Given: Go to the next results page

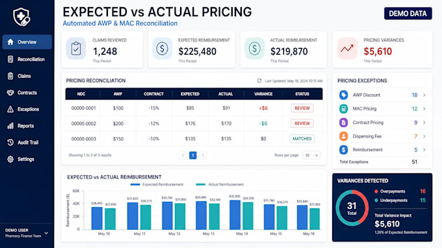Looking at the screenshot, I should 203,155.
